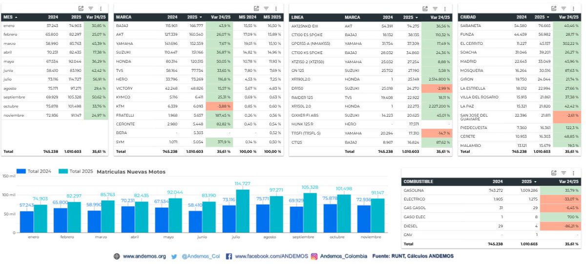
Task: Click filter icon above COMBUSTIBLE table
Action: pos(563,173)
